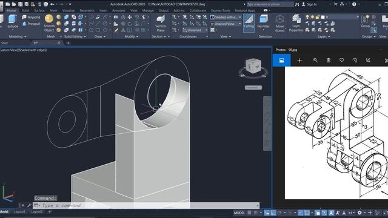Open the Solid ribbon tab

(x=25, y=11)
